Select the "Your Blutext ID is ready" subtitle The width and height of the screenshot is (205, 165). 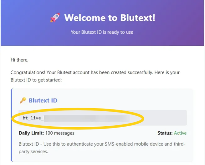click(102, 32)
